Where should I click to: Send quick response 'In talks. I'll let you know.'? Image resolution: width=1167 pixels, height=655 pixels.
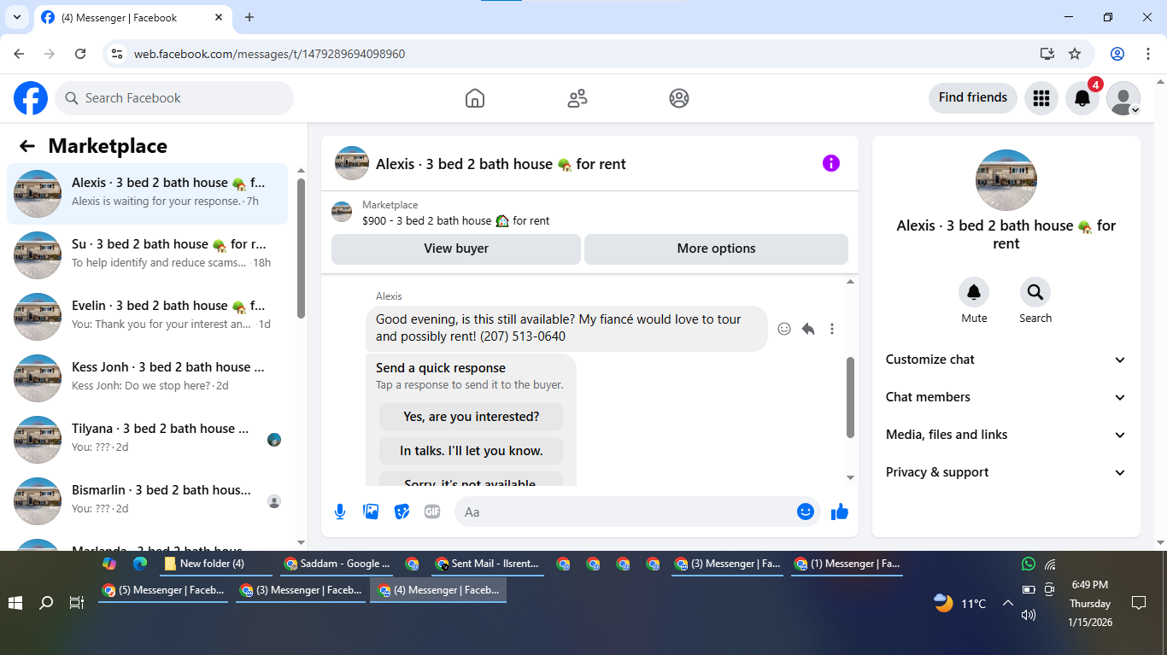tap(471, 451)
